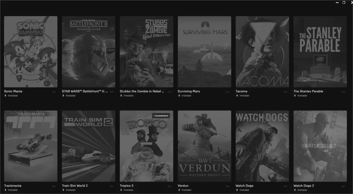Click the Tacoma title text

click(241, 91)
